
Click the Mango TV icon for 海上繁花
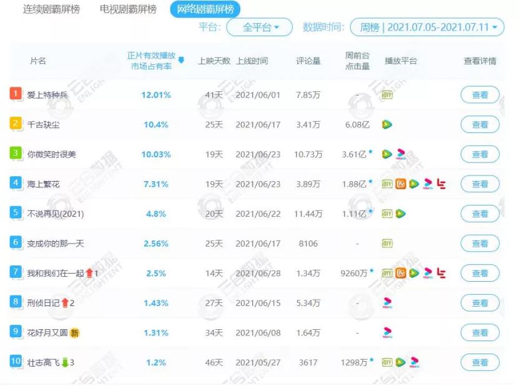401,184
